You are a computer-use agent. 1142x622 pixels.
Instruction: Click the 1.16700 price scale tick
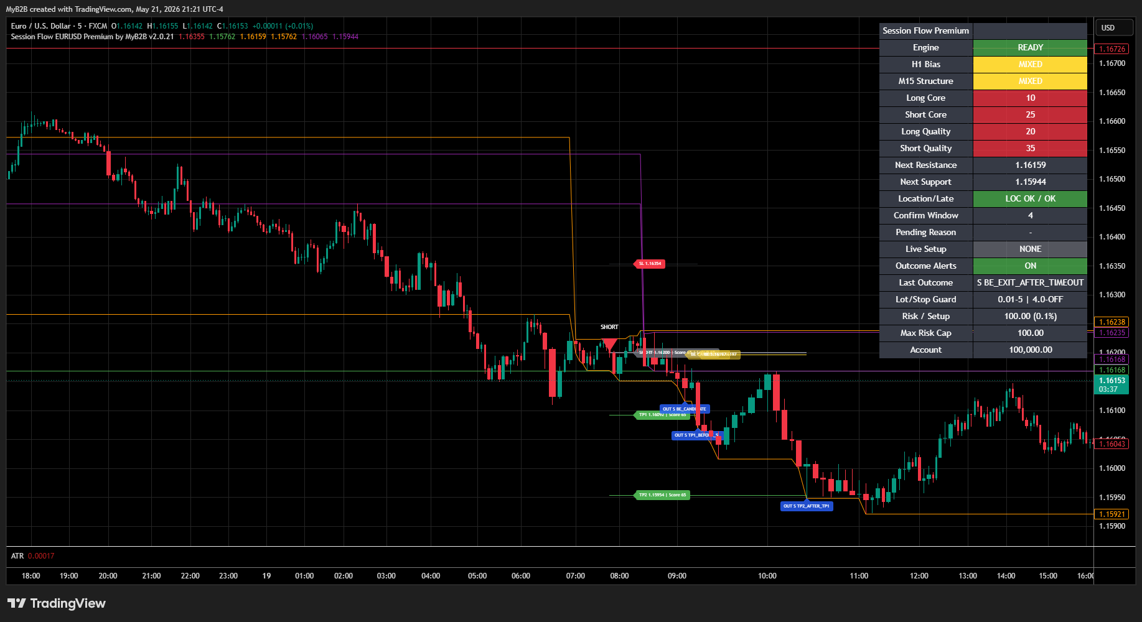(x=1112, y=63)
